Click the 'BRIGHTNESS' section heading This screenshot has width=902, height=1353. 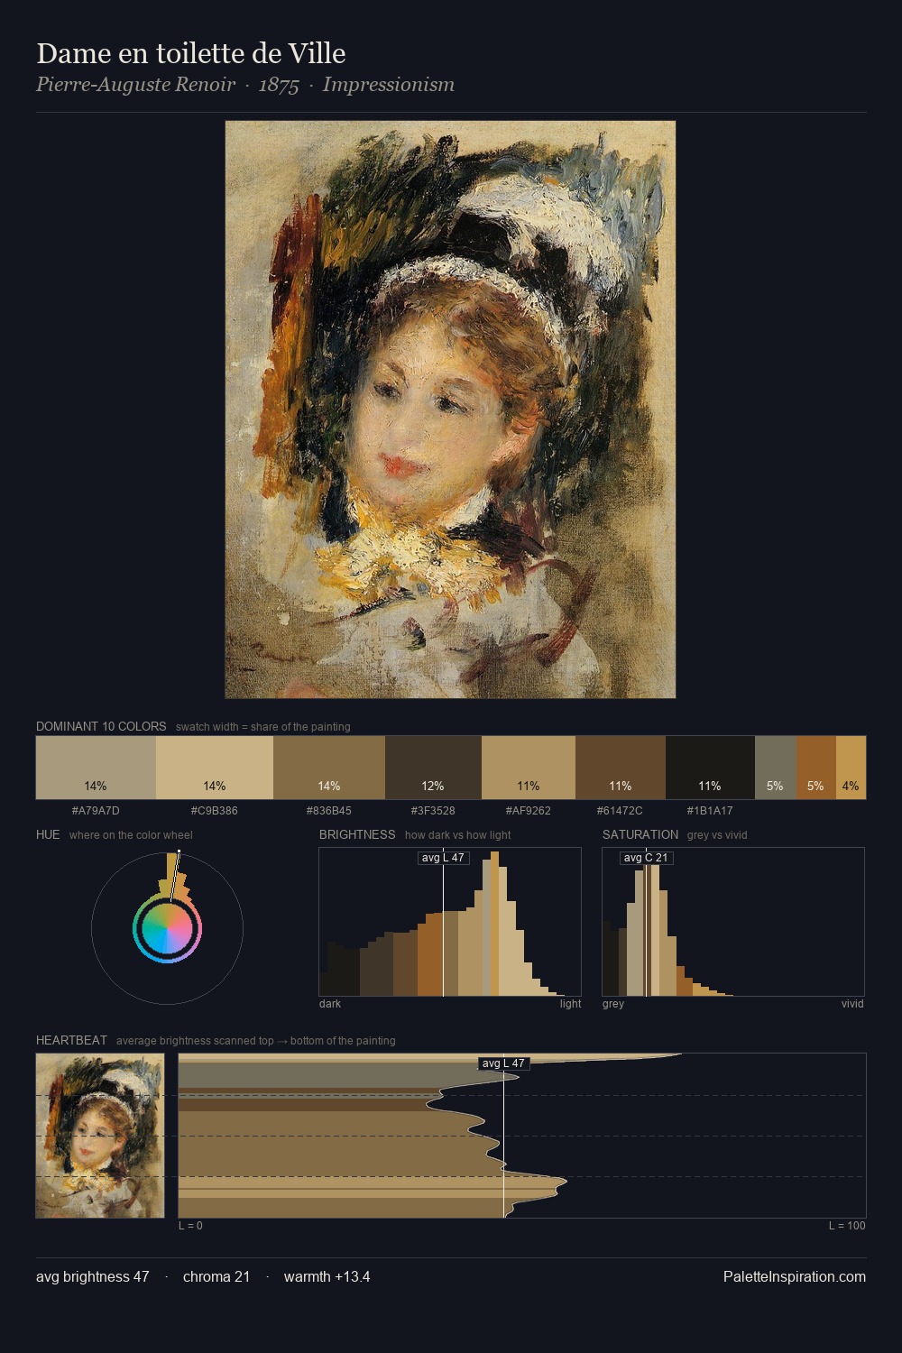(357, 834)
